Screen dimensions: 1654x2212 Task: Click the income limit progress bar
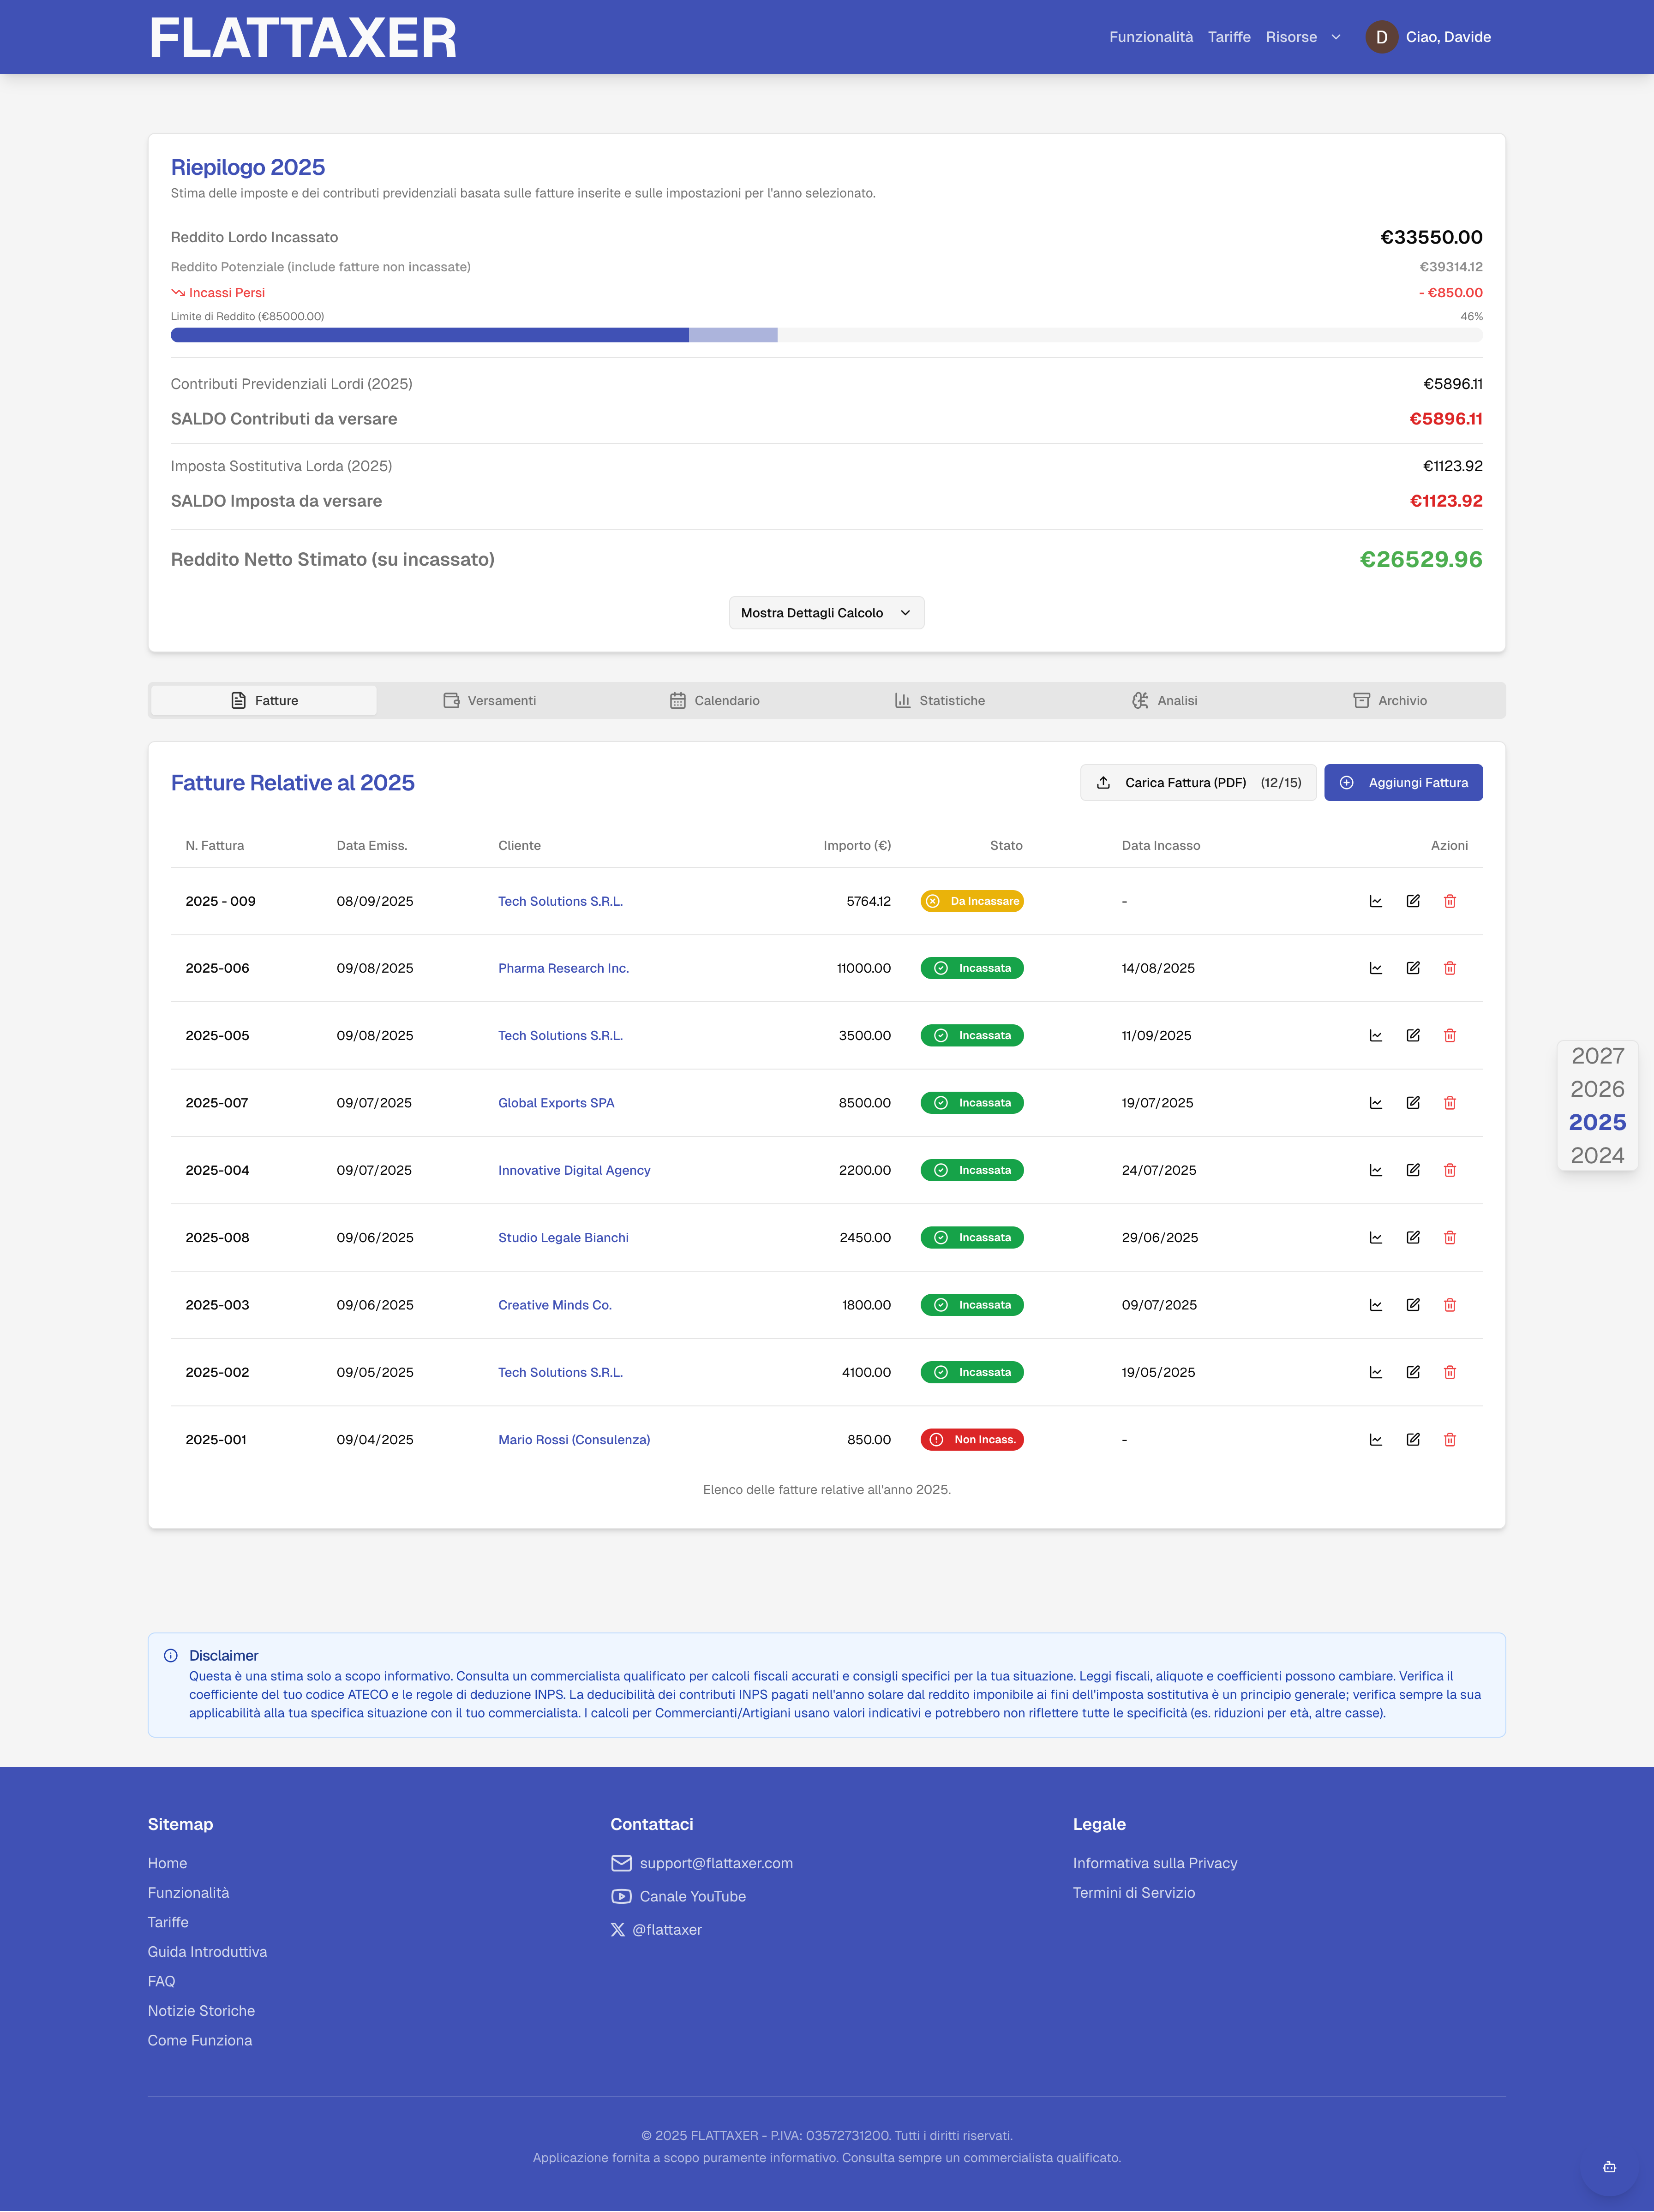[x=827, y=335]
